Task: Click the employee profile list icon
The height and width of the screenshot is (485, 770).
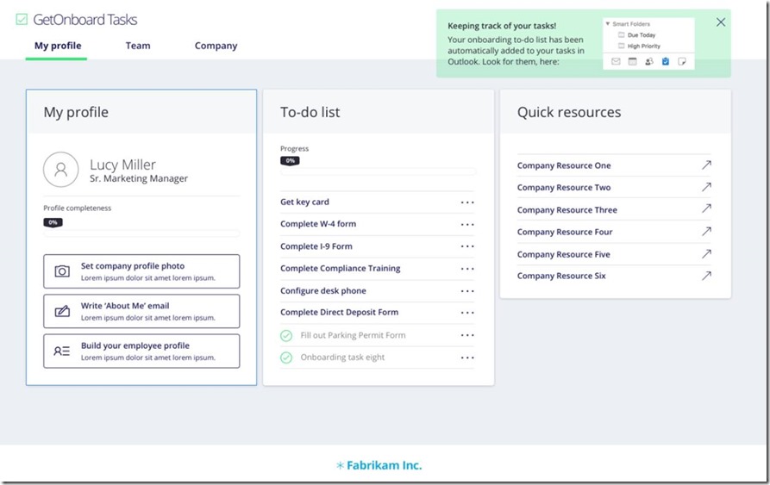Action: tap(62, 351)
